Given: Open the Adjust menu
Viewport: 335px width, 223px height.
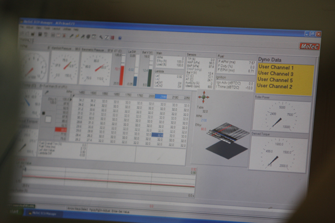Looking at the screenshot, I should click(x=29, y=28).
